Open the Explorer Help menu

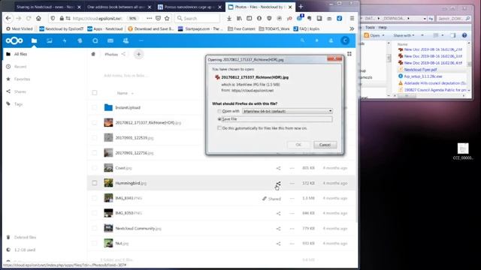click(x=383, y=28)
